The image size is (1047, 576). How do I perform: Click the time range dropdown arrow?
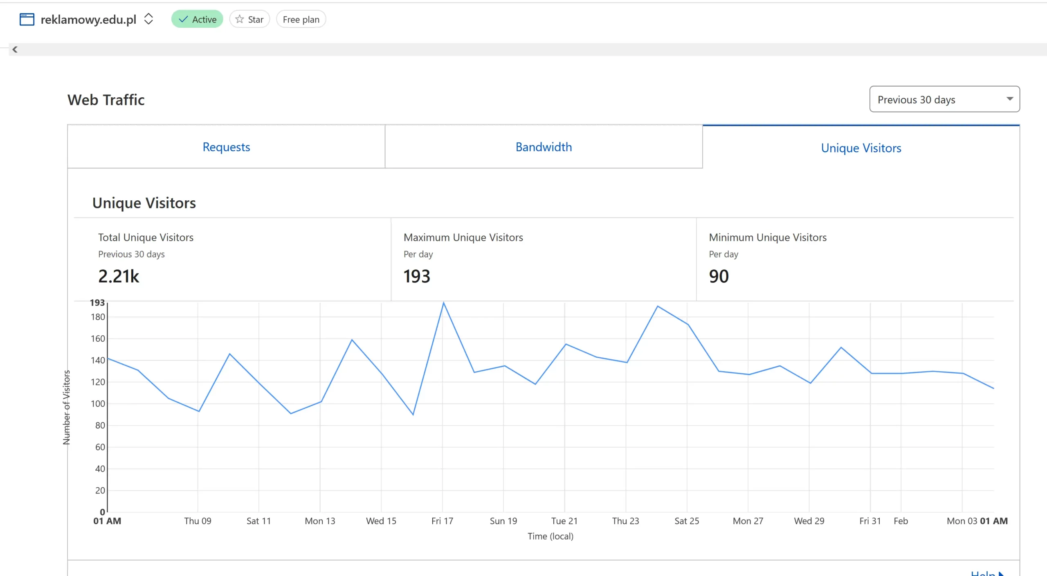pyautogui.click(x=1009, y=99)
